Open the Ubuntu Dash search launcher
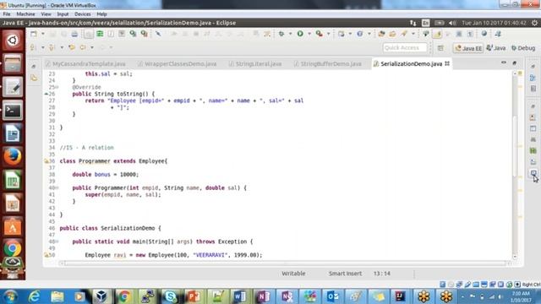The width and height of the screenshot is (541, 304). tap(13, 41)
